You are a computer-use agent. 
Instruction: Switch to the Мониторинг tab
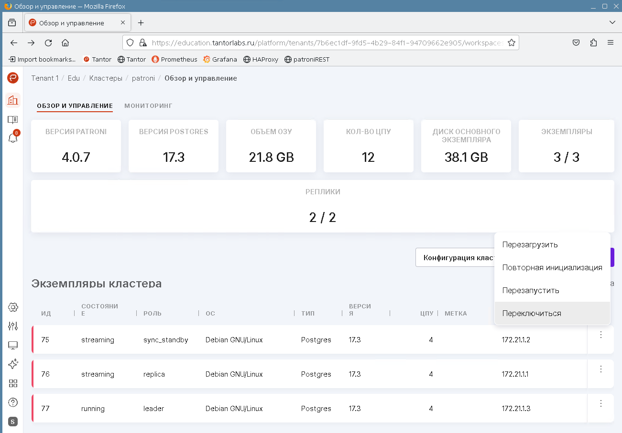(x=148, y=106)
